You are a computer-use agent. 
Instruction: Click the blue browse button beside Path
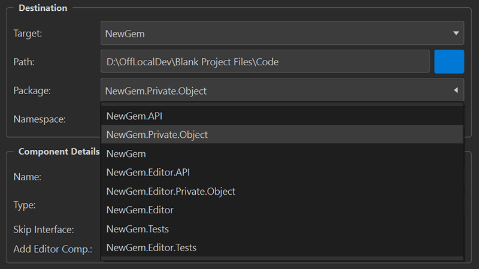point(449,62)
